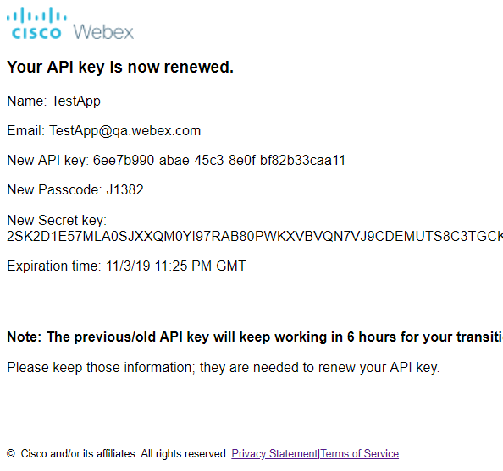Image resolution: width=503 pixels, height=471 pixels.
Task: Click the 'New Secret key:' label
Action: pyautogui.click(x=57, y=220)
